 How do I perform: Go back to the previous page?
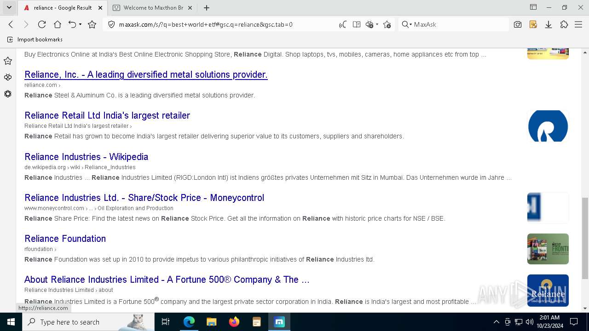(x=11, y=24)
